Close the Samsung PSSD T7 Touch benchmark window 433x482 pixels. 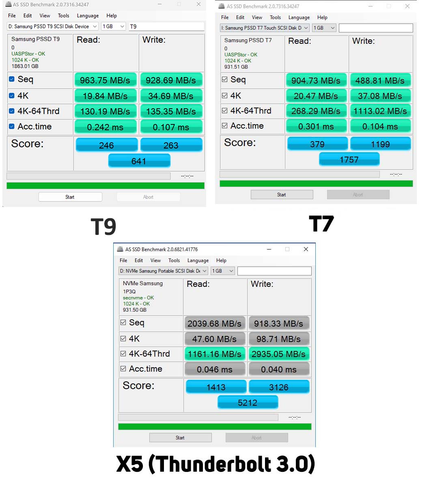[407, 6]
